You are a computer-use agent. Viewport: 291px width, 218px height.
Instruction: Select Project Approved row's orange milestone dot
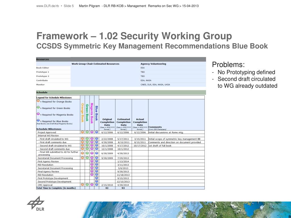click(82, 132)
